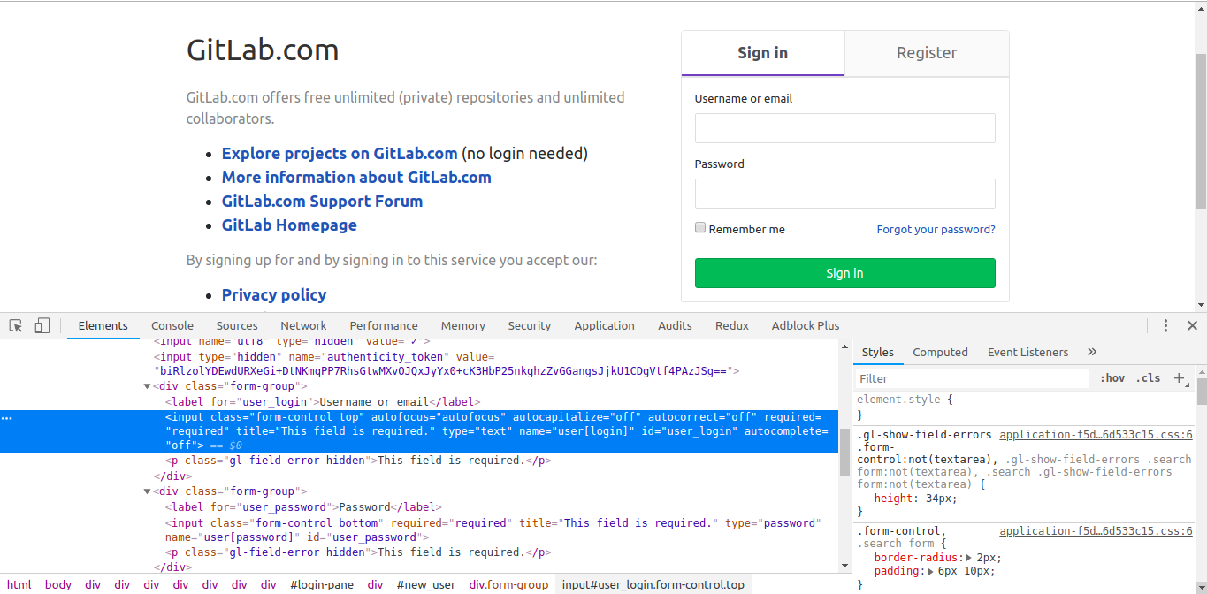This screenshot has width=1207, height=594.
Task: Select the Styles pane tab
Action: point(878,352)
